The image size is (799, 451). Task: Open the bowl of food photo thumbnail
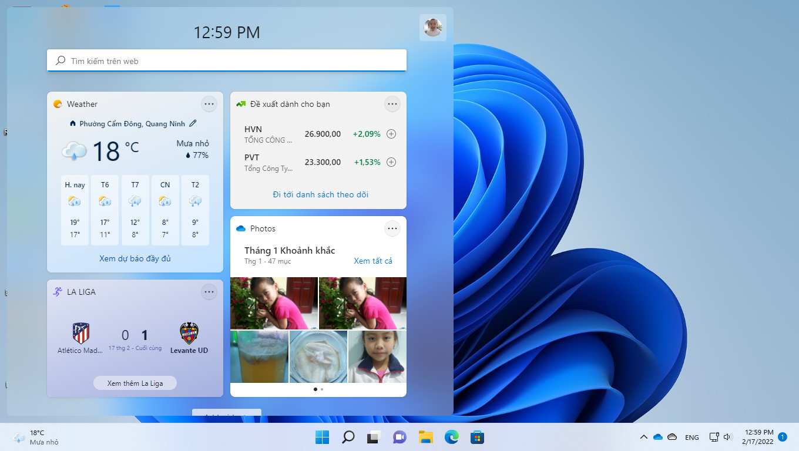318,356
